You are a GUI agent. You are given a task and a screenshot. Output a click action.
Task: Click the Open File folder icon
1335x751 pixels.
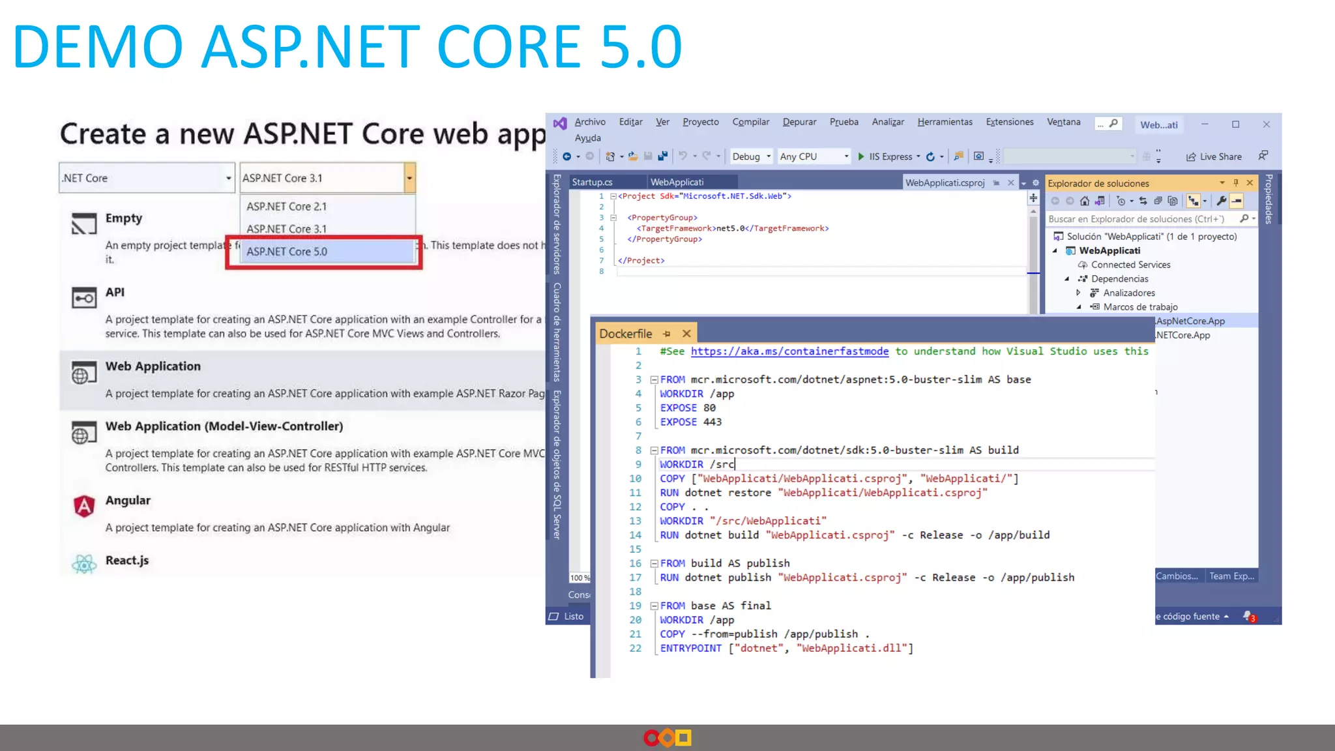633,156
